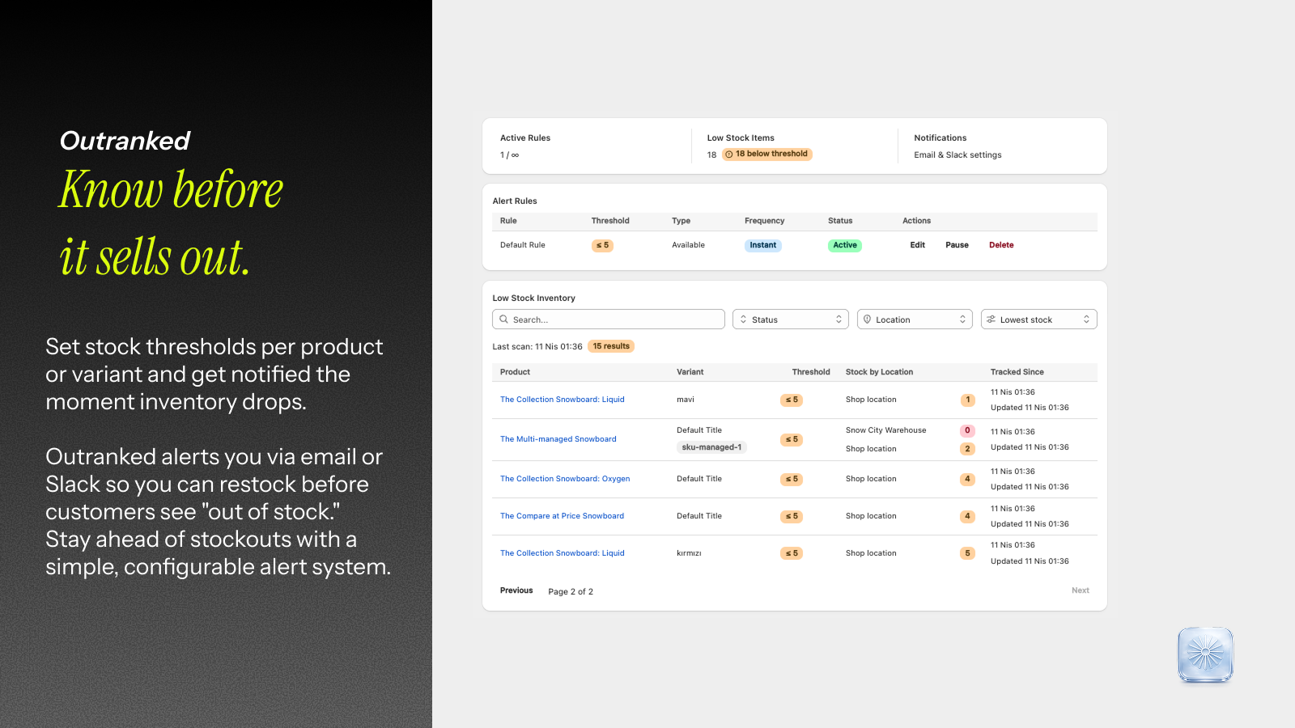Click the Status column header in Alert Rules
The height and width of the screenshot is (728, 1295).
pyautogui.click(x=840, y=221)
